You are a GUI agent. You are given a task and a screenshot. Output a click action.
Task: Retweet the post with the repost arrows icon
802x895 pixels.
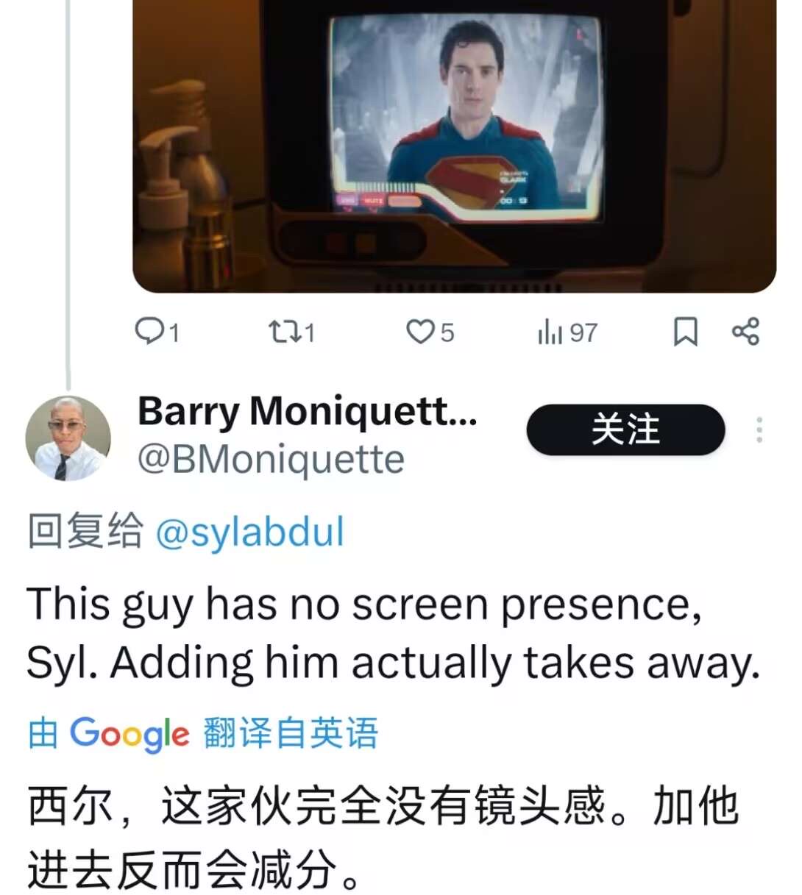(x=283, y=332)
